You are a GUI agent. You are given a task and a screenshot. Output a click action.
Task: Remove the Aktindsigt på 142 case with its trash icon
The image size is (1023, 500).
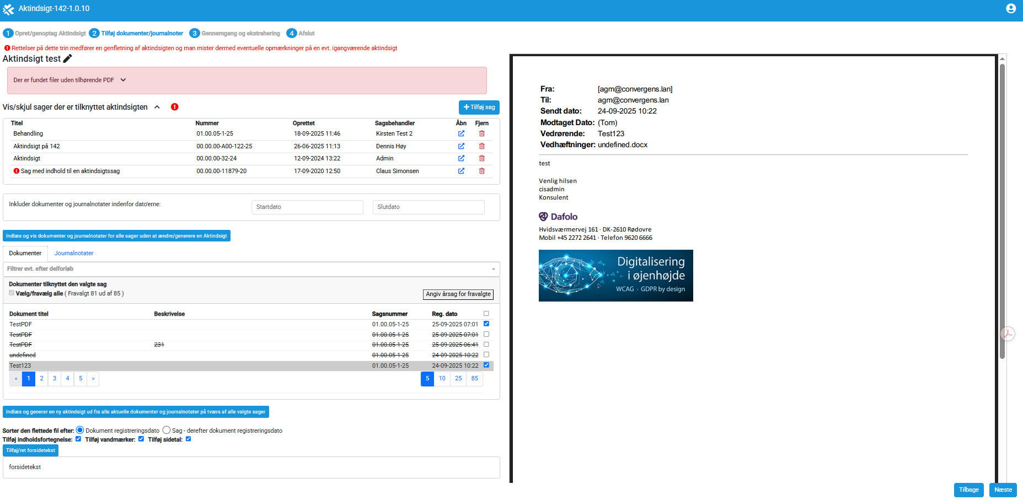coord(481,146)
